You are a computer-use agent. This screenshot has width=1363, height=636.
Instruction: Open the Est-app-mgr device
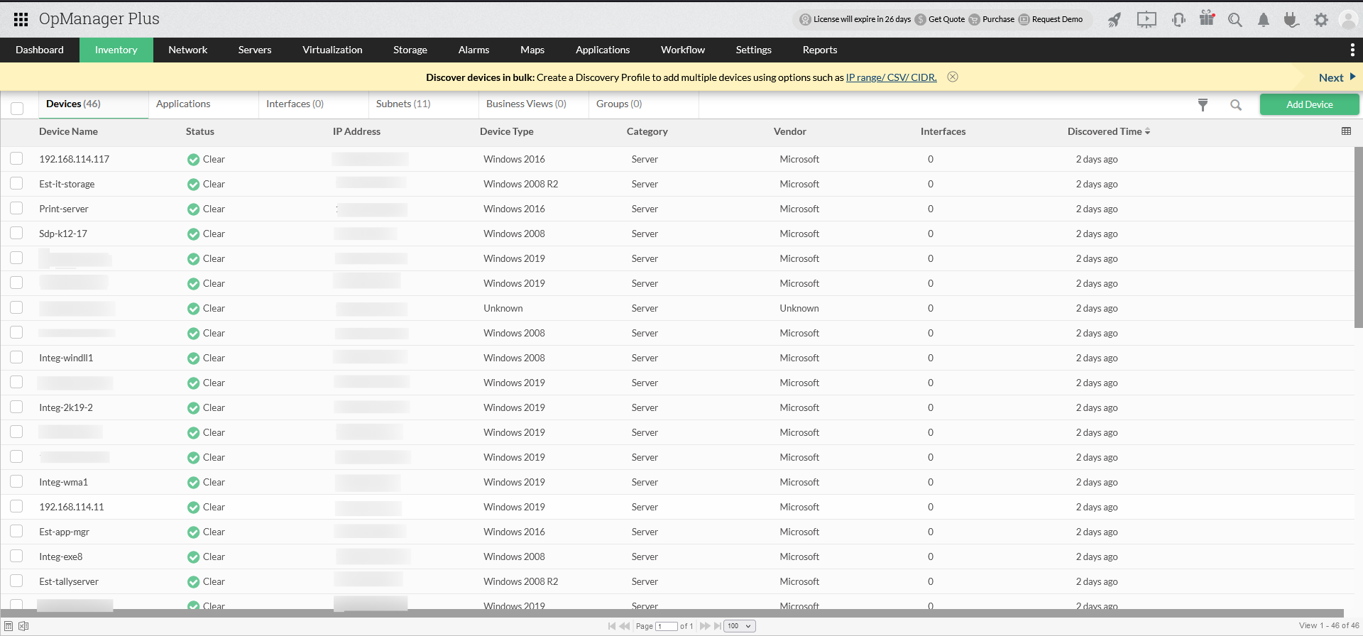click(64, 532)
